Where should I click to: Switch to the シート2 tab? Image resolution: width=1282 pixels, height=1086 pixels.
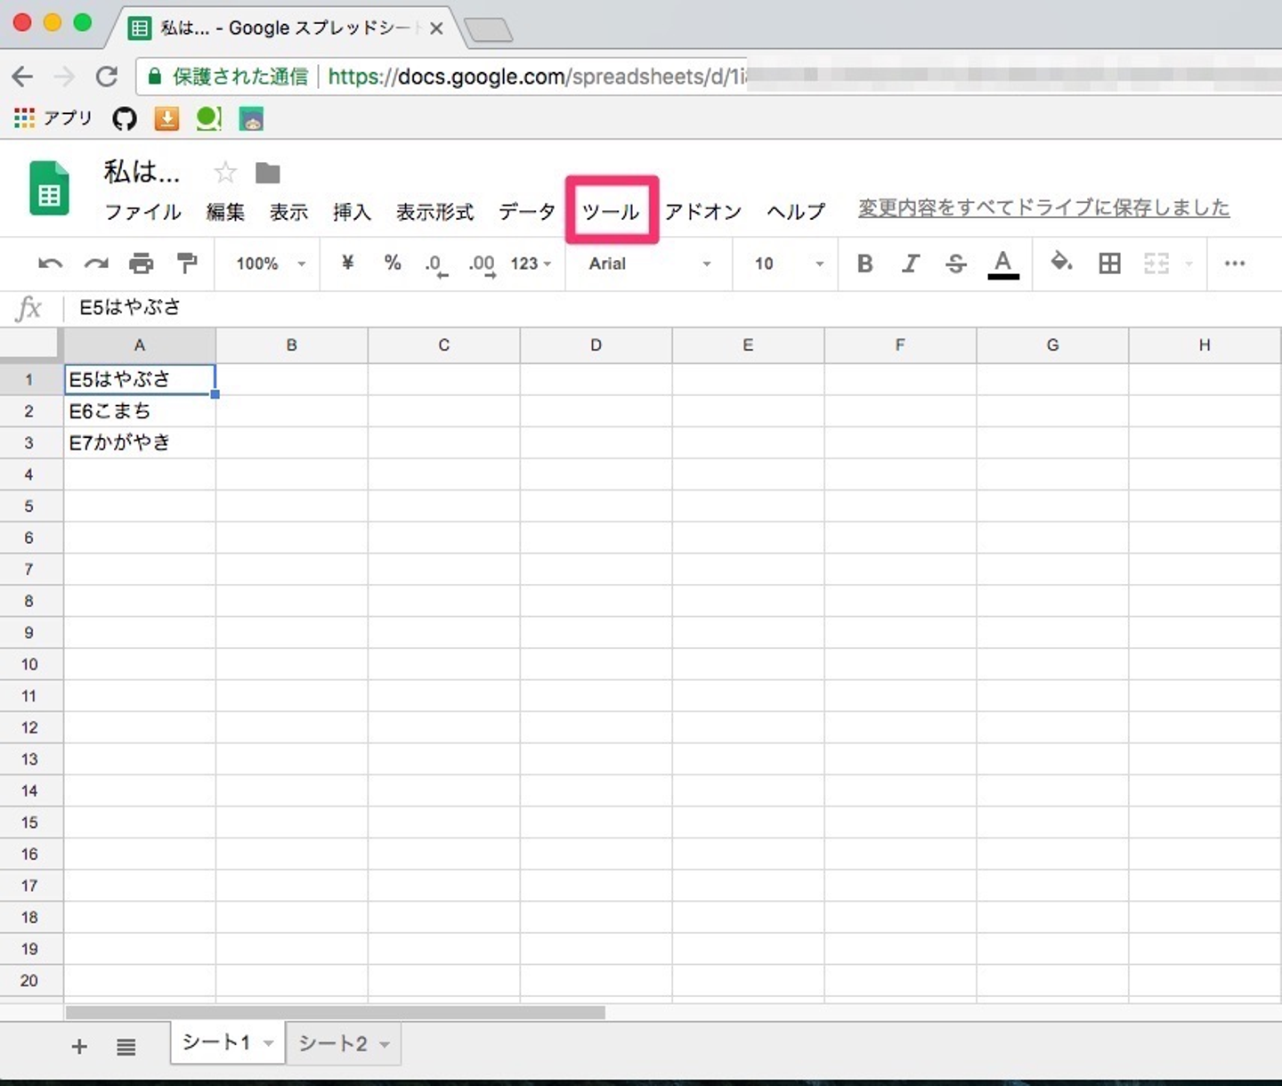pos(333,1043)
